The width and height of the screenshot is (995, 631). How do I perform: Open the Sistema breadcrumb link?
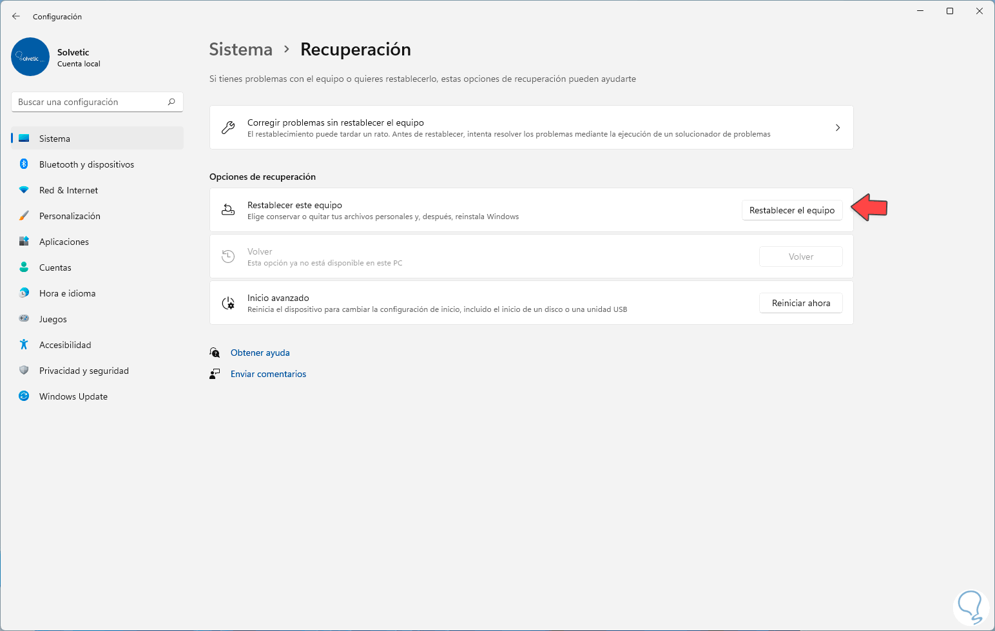[240, 50]
